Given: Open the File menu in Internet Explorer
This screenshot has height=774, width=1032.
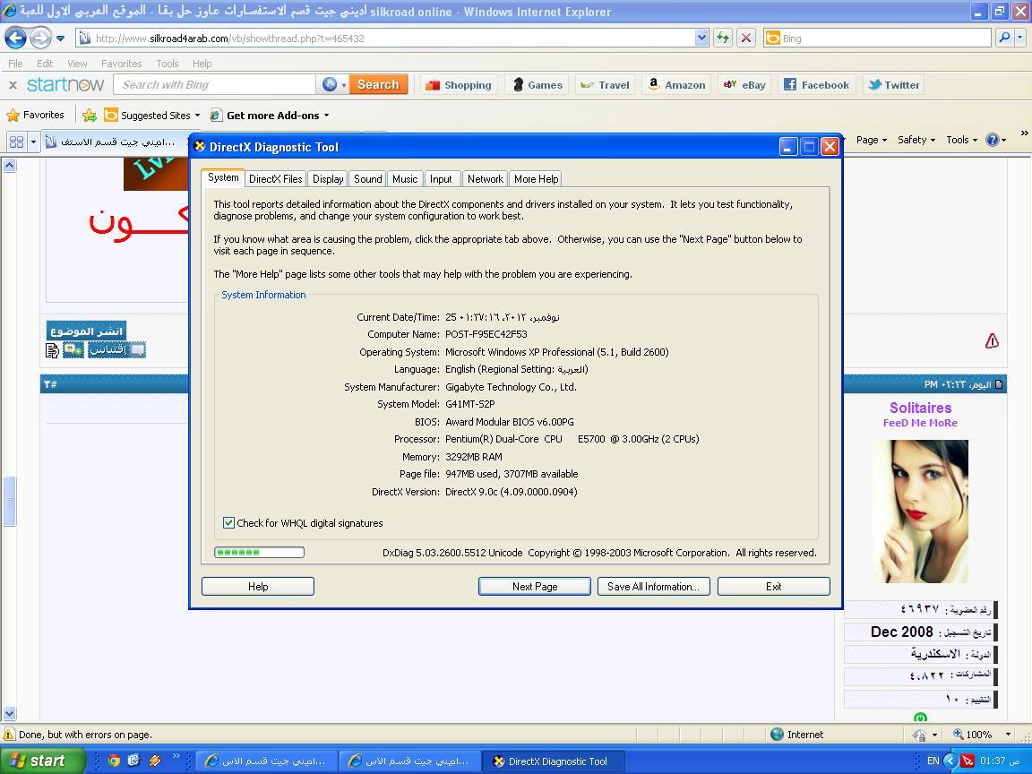Looking at the screenshot, I should [x=15, y=64].
